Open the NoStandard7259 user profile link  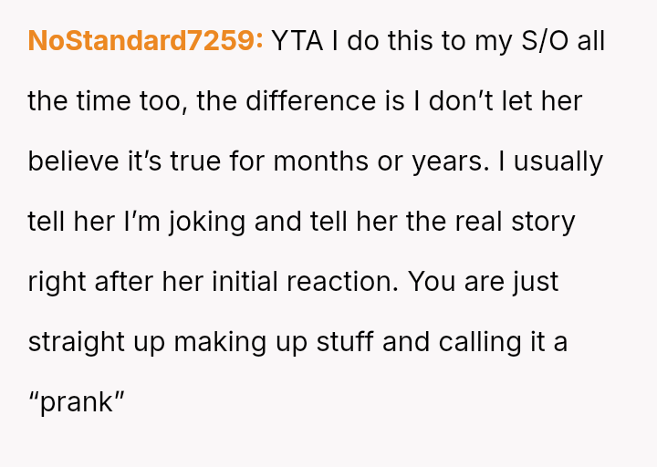146,41
